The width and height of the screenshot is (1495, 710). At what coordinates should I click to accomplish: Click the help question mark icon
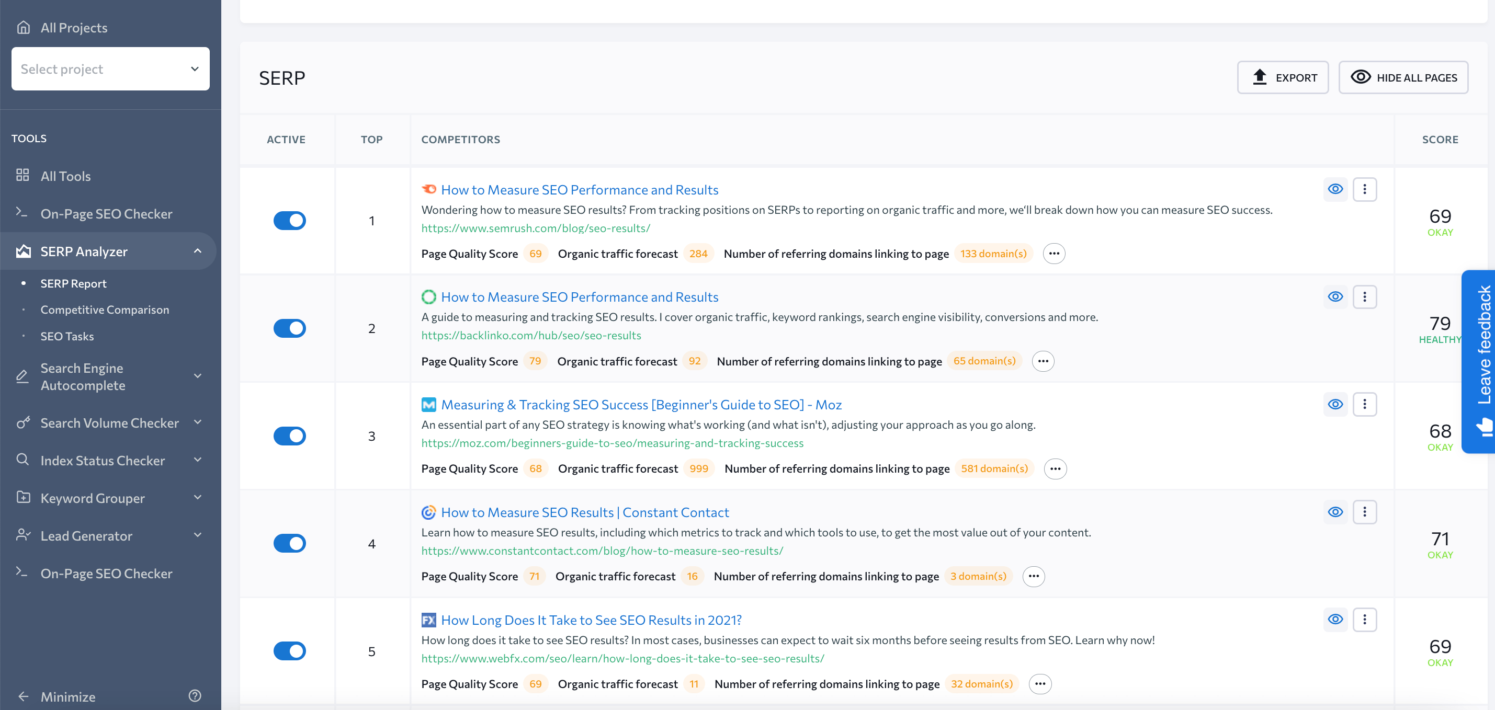tap(195, 695)
